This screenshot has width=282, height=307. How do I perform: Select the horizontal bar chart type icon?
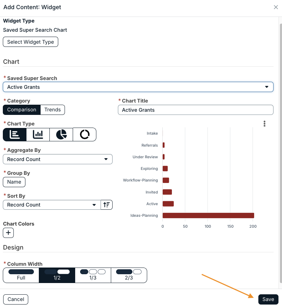tap(15, 135)
